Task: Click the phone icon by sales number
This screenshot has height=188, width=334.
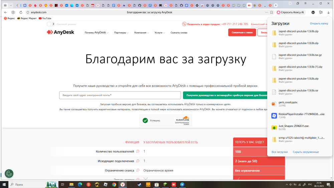Action: click(x=184, y=24)
